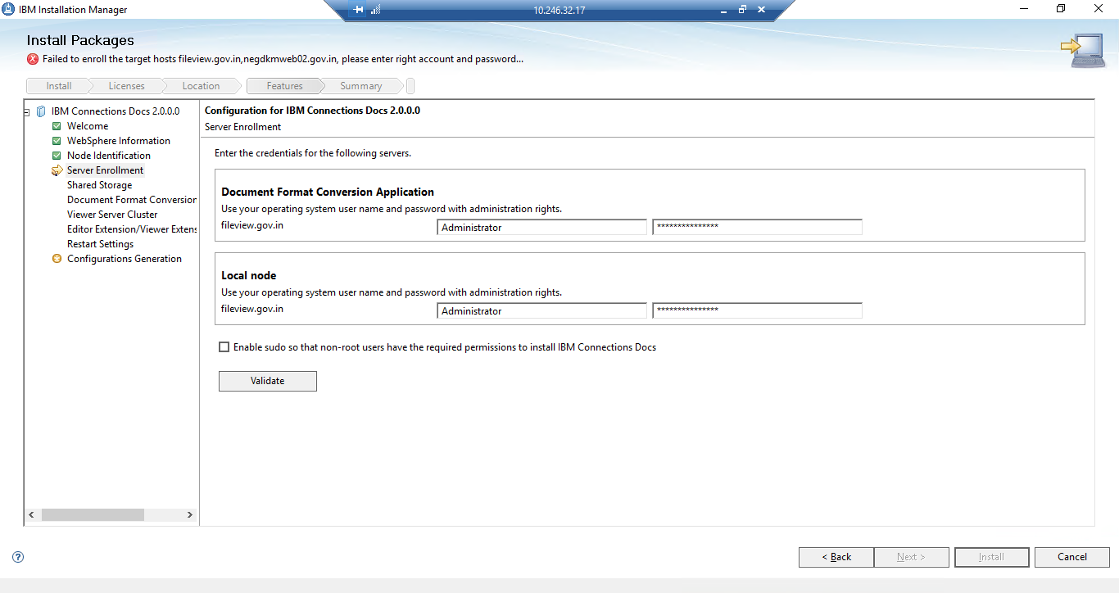Screen dimensions: 1119x593
Task: Click the pending status icon beside Configurations Generation
Action: tap(57, 258)
